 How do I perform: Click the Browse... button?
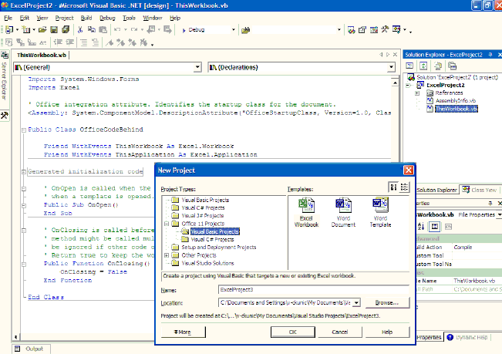click(x=387, y=302)
